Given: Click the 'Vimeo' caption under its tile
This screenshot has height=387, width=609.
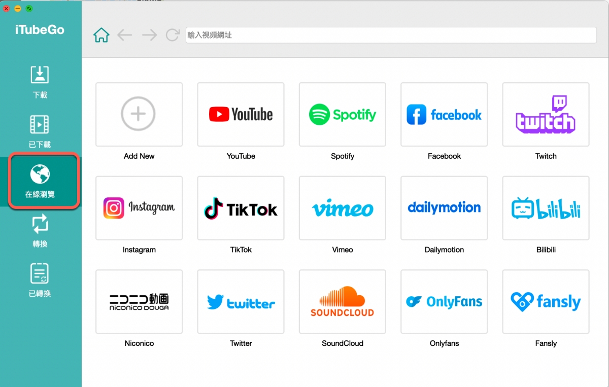Looking at the screenshot, I should click(x=343, y=250).
